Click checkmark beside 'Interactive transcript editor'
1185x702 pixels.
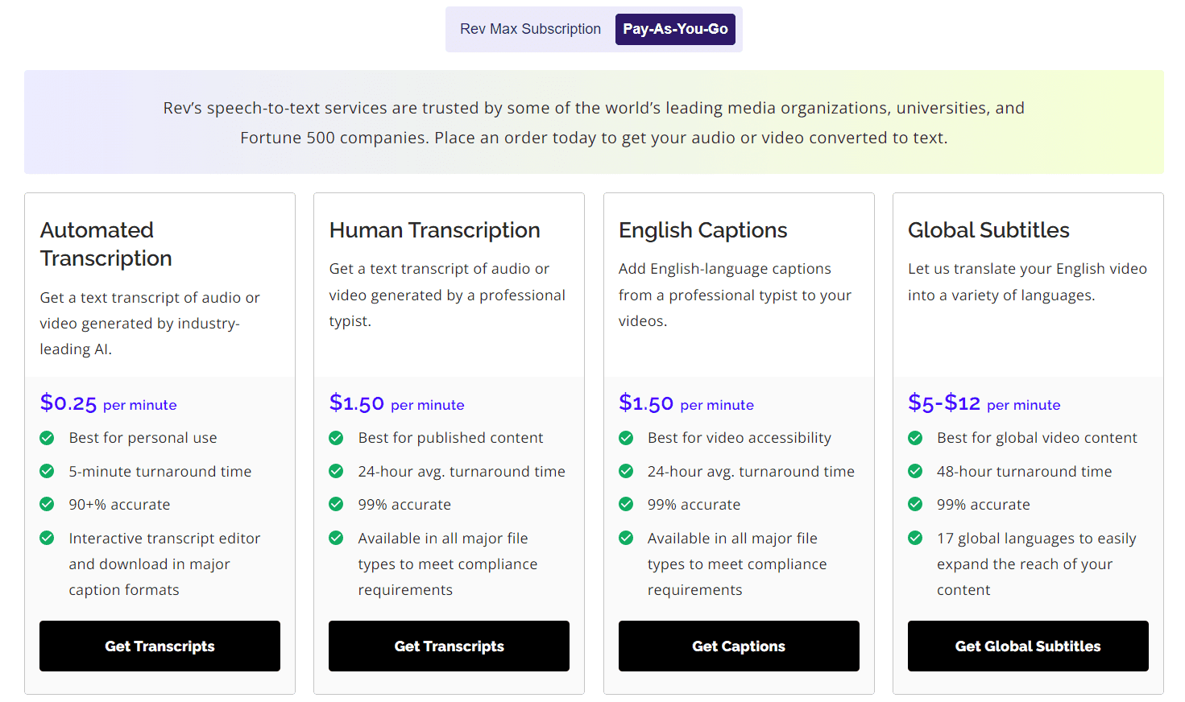click(x=47, y=538)
